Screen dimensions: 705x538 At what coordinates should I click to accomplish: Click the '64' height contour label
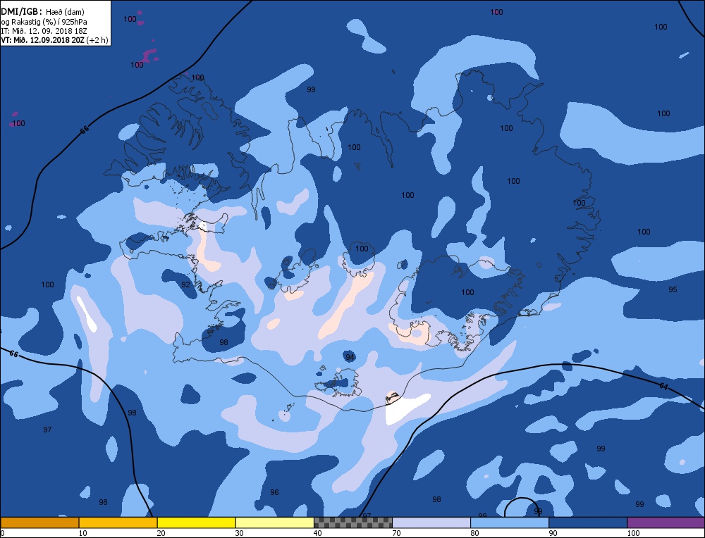tap(663, 386)
